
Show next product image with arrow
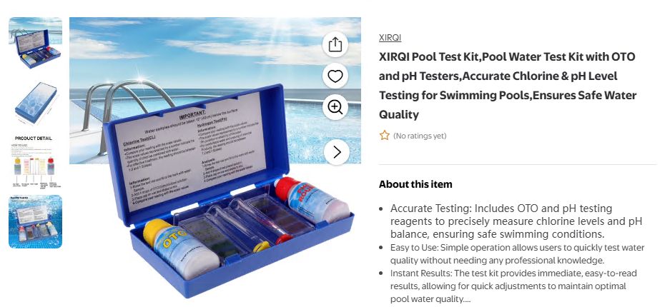point(337,152)
